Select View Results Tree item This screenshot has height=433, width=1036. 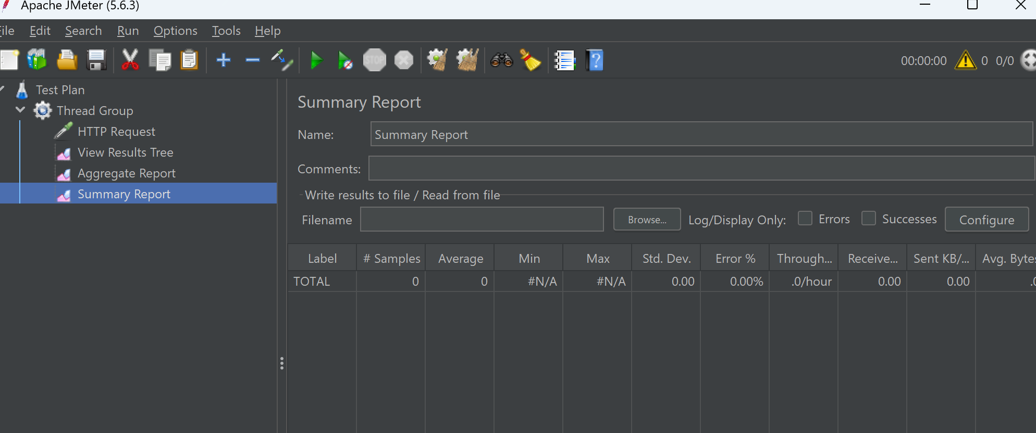coord(125,152)
